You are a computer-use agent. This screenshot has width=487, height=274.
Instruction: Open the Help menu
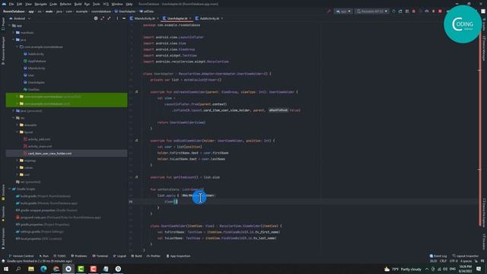point(129,4)
